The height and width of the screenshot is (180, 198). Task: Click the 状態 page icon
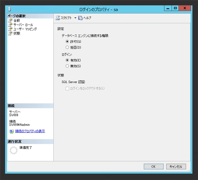(10, 33)
